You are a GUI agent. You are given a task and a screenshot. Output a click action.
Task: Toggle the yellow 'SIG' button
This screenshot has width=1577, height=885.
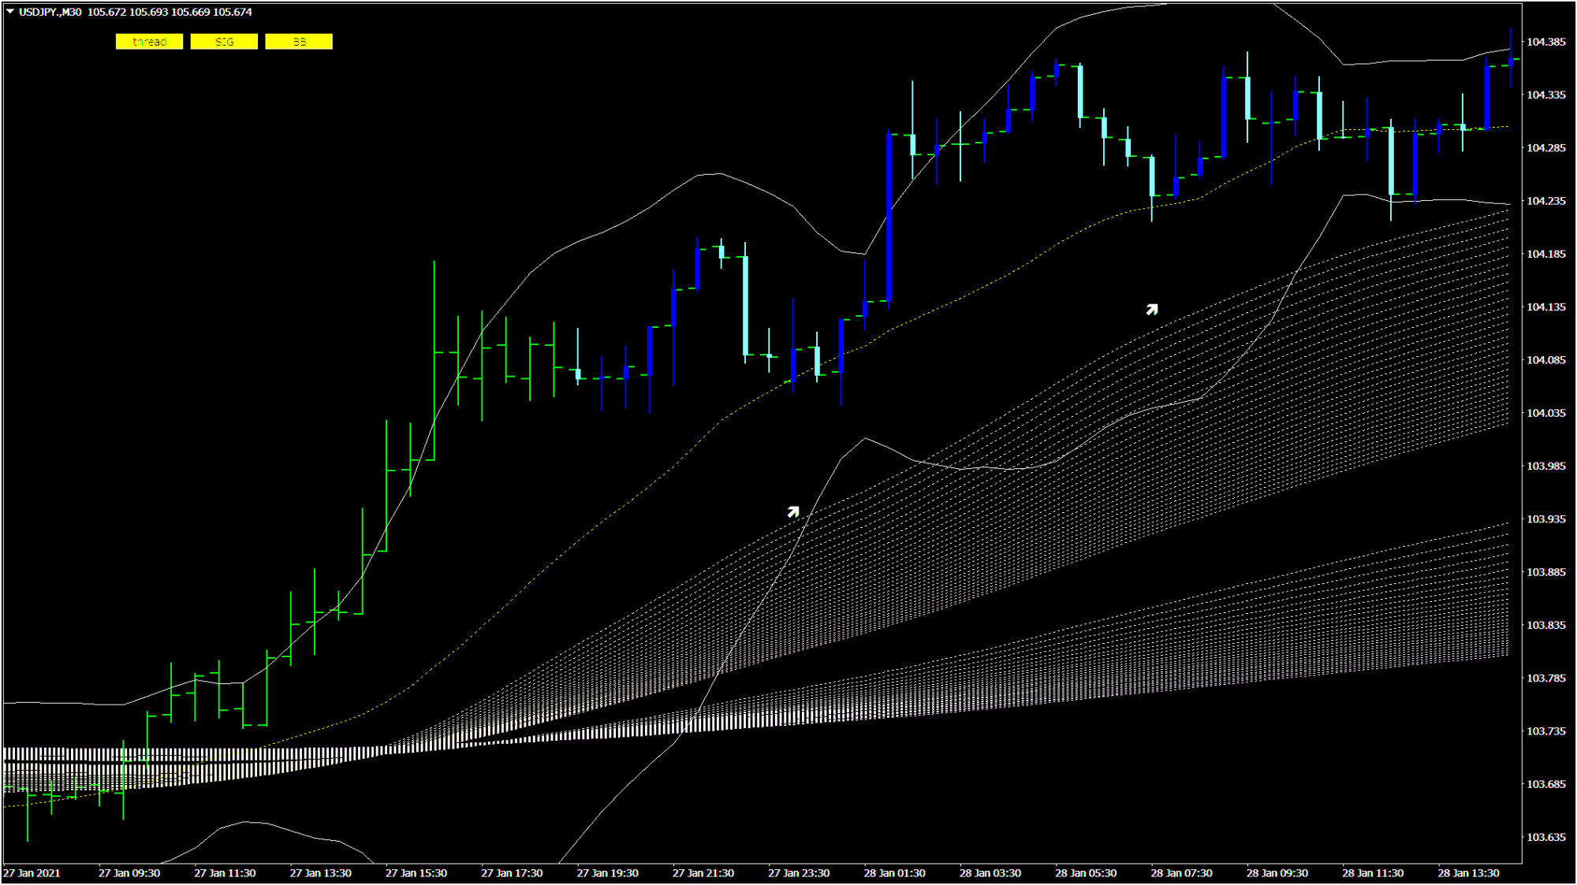click(224, 42)
